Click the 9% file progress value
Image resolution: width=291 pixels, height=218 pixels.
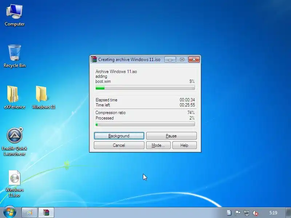(x=192, y=81)
